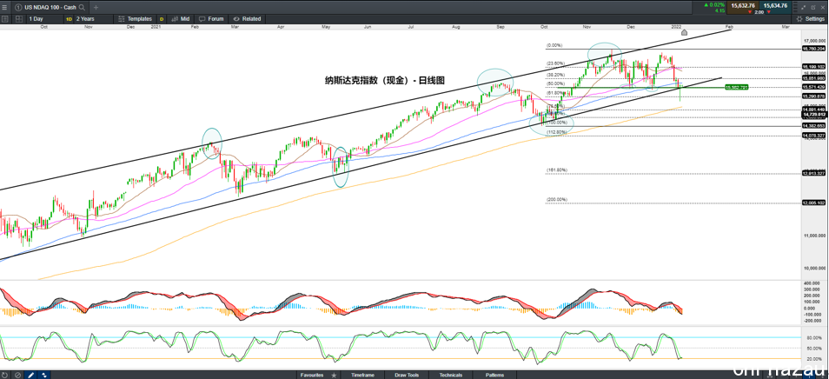Click the 14,078.327 price label
Screen dimensions: 829x379
813,136
